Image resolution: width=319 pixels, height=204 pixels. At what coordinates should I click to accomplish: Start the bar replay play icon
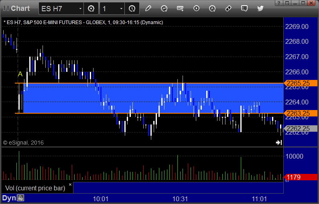[196, 8]
